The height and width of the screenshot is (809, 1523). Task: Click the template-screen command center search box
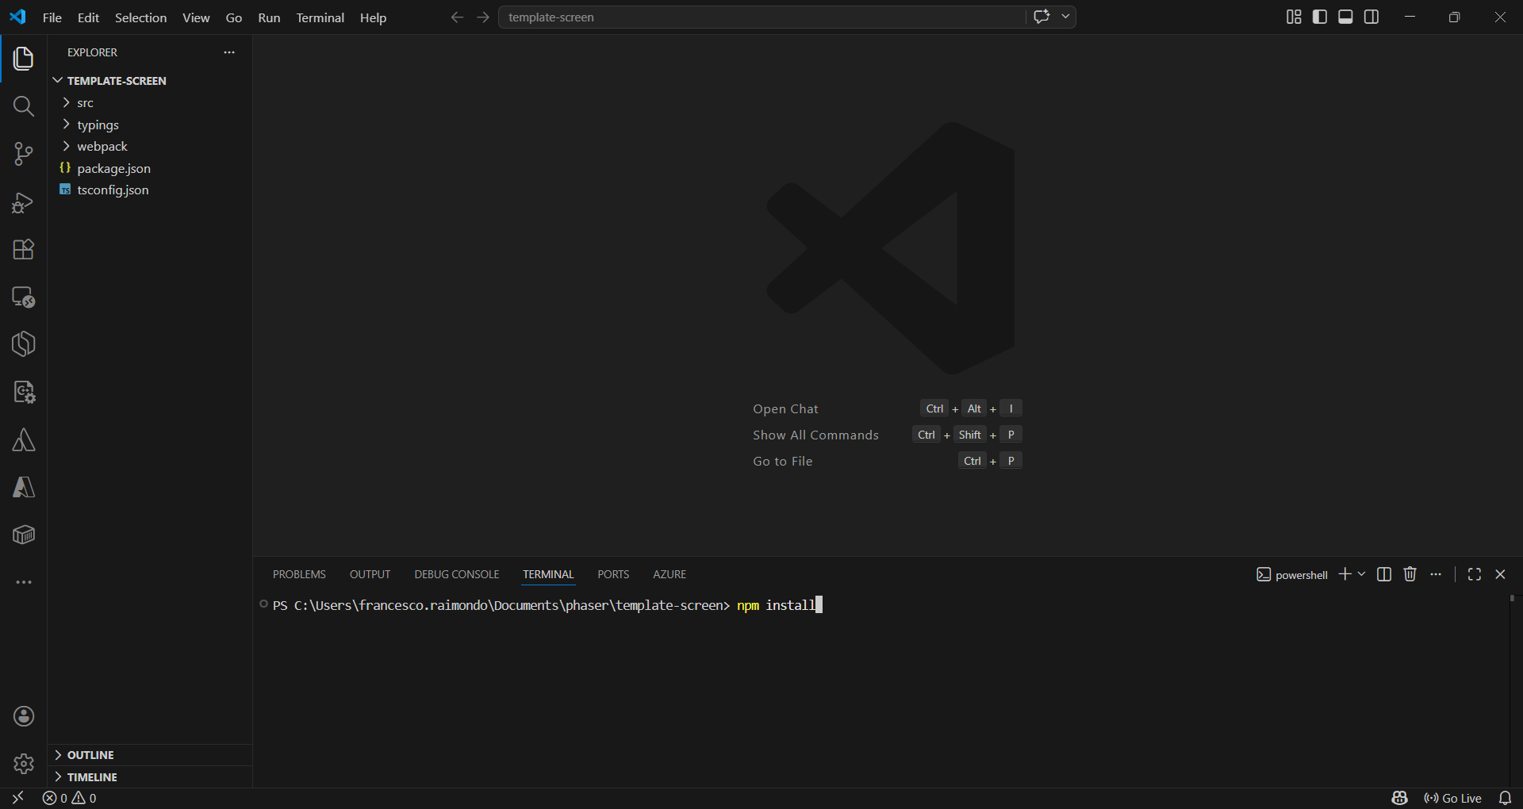(761, 17)
